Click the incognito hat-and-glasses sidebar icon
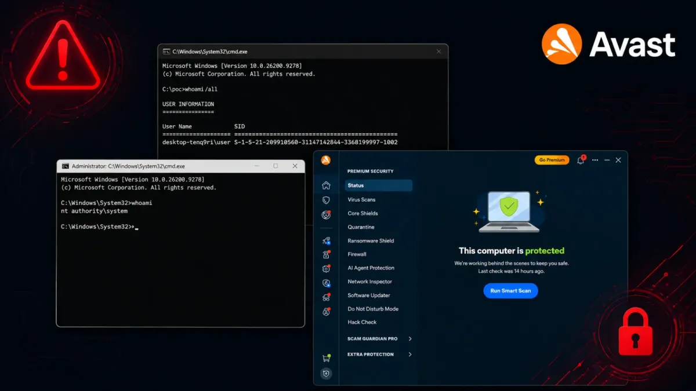This screenshot has width=696, height=391. click(327, 297)
